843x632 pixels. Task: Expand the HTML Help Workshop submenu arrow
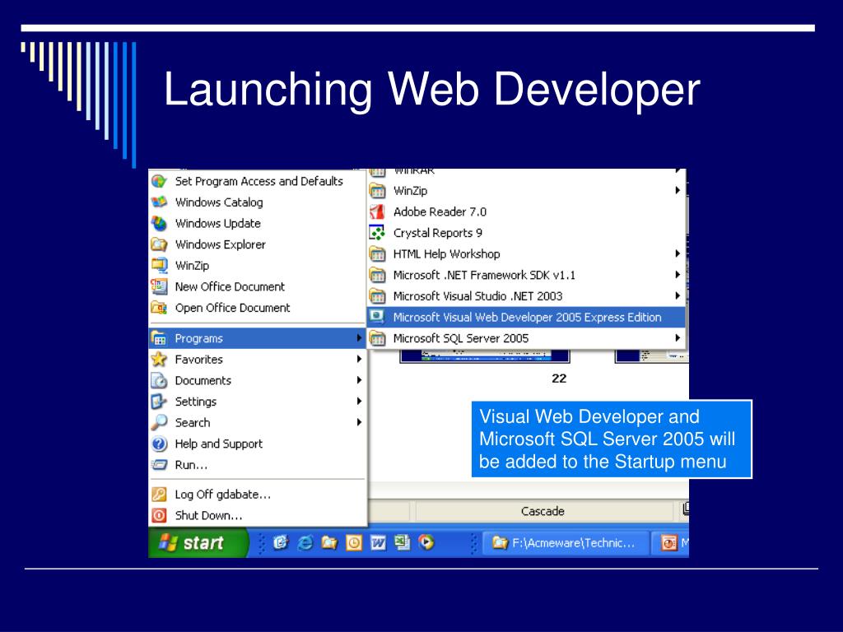(678, 253)
